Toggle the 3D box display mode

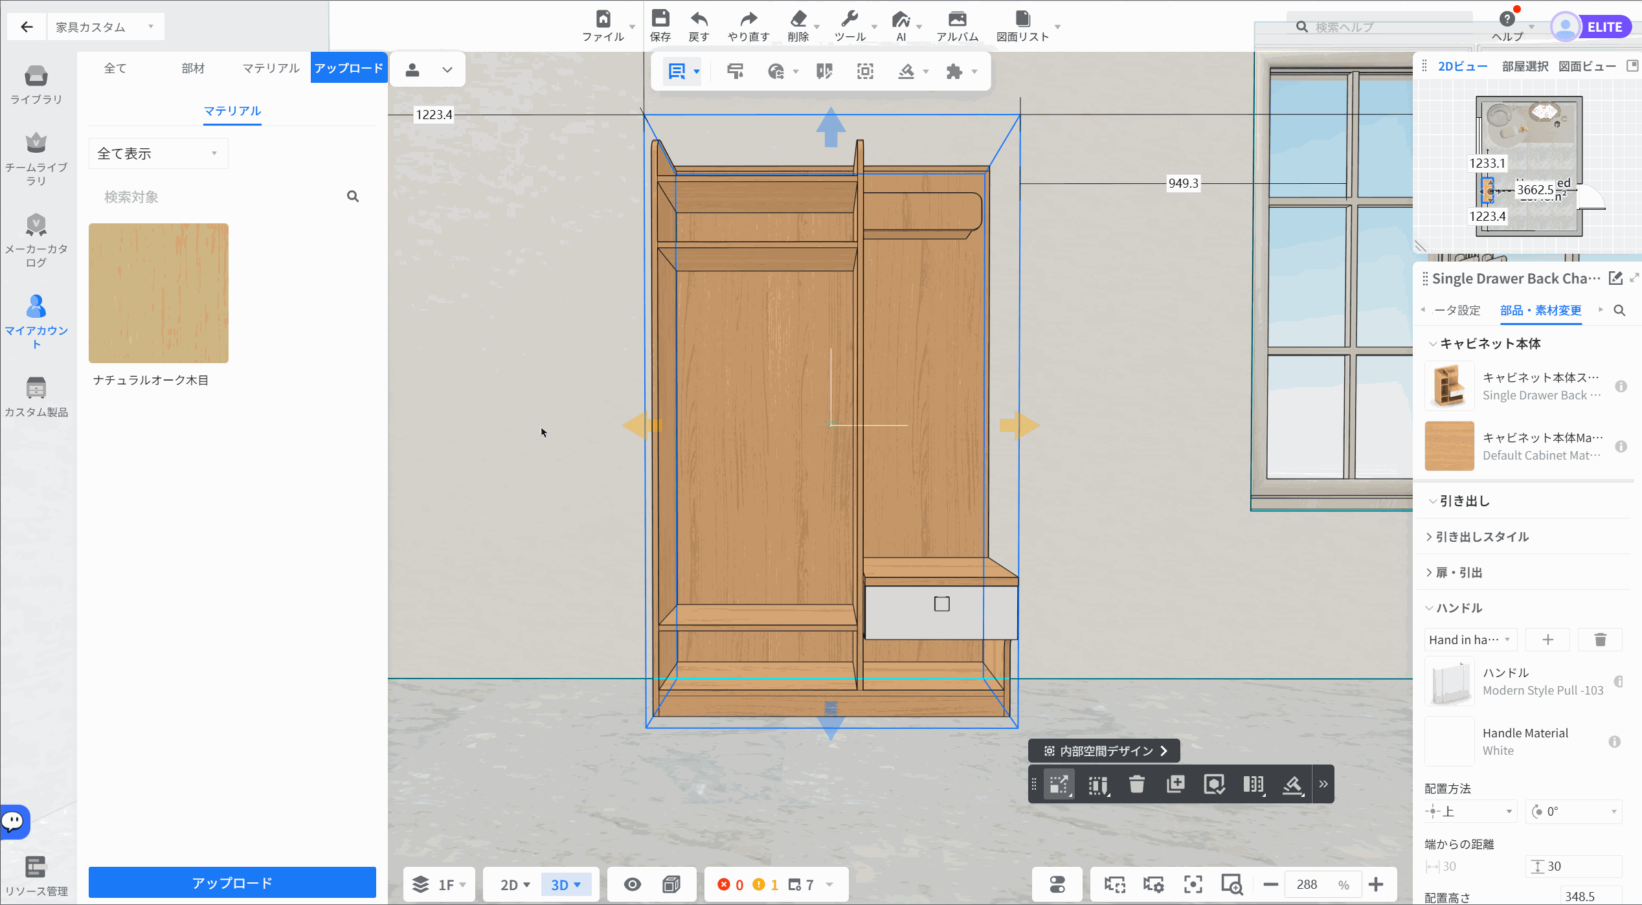click(x=671, y=884)
